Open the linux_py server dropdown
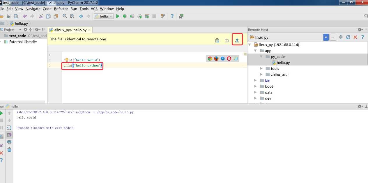Image resolution: width=368 pixels, height=183 pixels. [x=326, y=37]
